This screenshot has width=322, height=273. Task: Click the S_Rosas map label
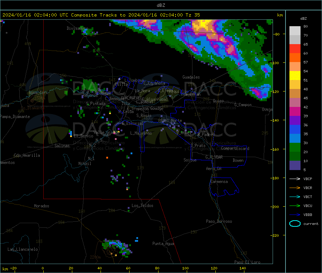(x=144, y=116)
